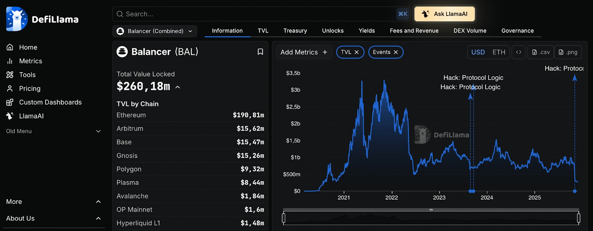Click the Ethereum chain row

[x=190, y=115]
